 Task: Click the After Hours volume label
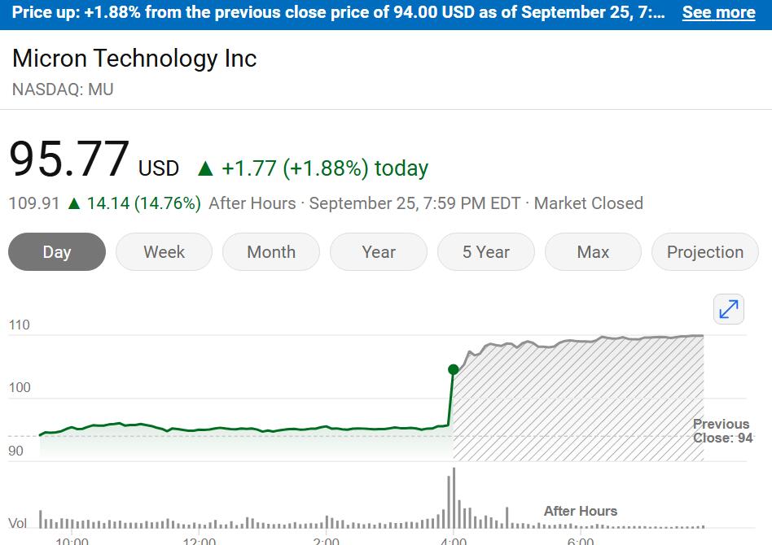581,511
